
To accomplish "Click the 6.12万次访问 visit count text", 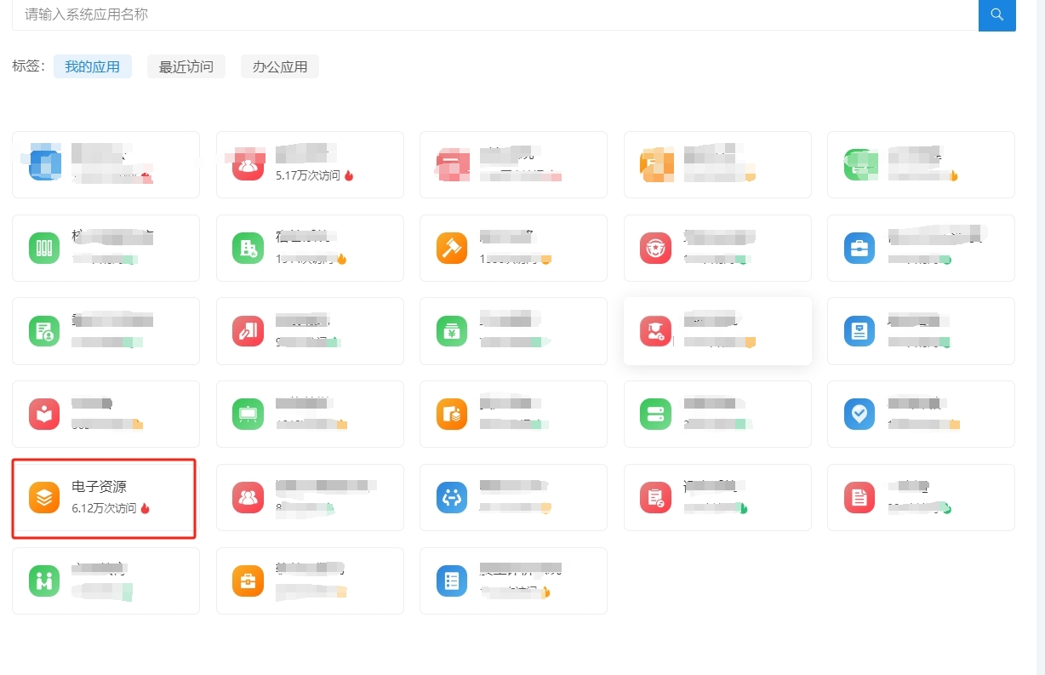I will [104, 508].
